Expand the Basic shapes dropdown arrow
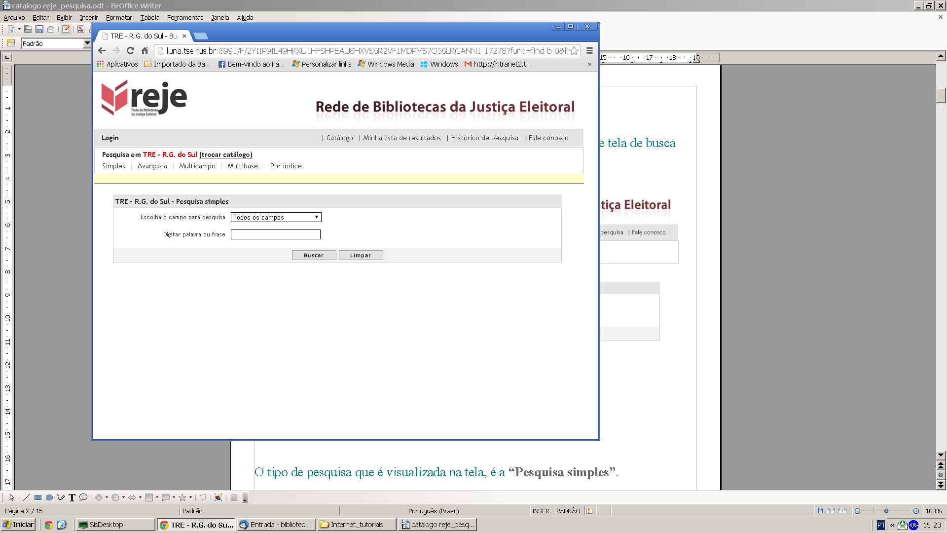Image resolution: width=947 pixels, height=533 pixels. click(107, 497)
